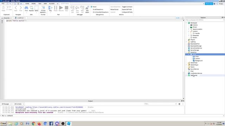
Task: Switch to the PLUGINS ribbon tab
Action: click(x=52, y=3)
